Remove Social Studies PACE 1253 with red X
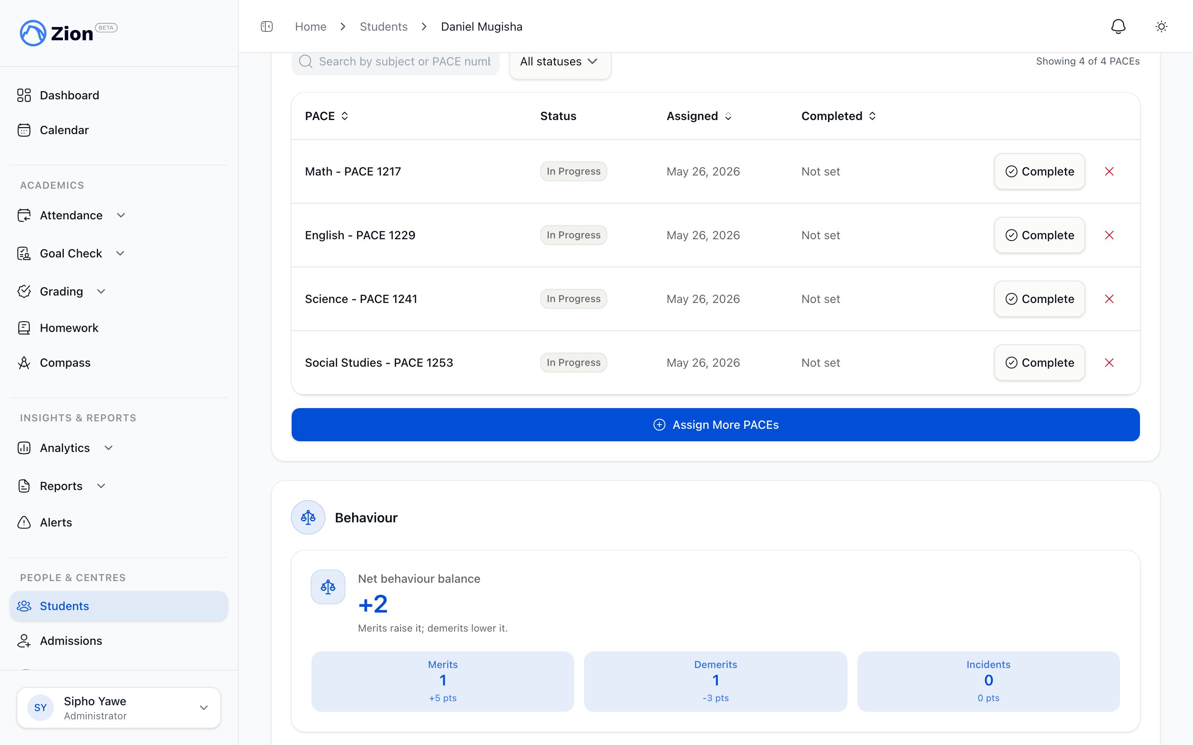Screen dimensions: 1193x745 (x=1109, y=363)
